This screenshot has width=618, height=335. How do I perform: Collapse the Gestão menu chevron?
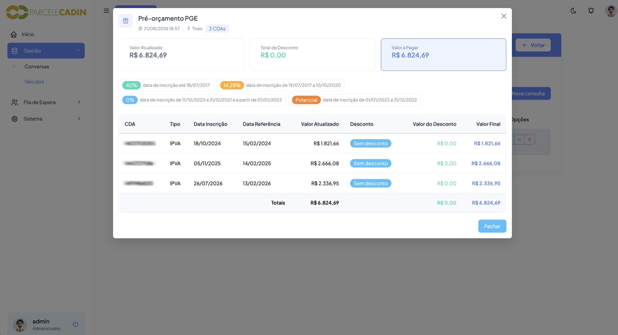[78, 50]
